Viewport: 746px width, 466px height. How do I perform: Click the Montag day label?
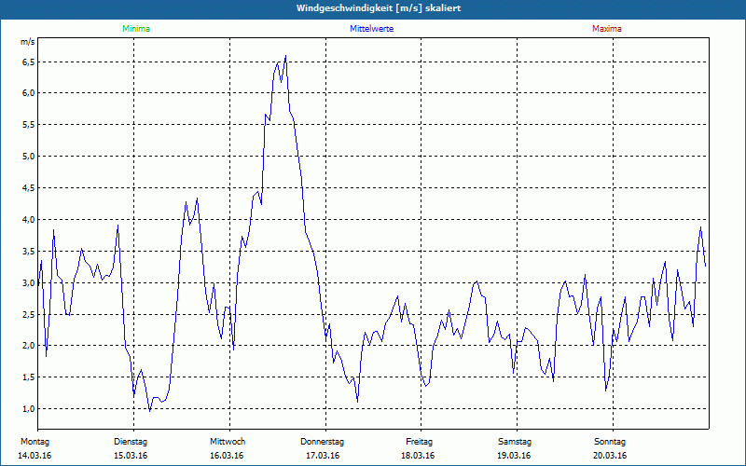tap(35, 442)
